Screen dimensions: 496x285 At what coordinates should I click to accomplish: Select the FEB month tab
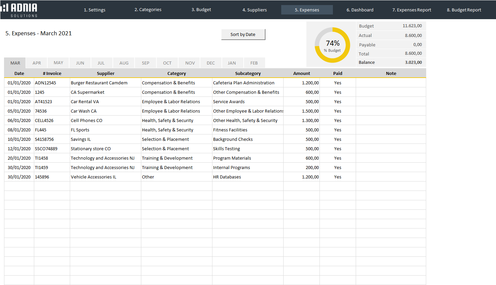point(254,63)
